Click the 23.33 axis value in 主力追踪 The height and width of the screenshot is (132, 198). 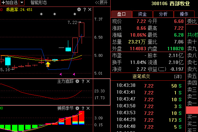tap(99, 91)
